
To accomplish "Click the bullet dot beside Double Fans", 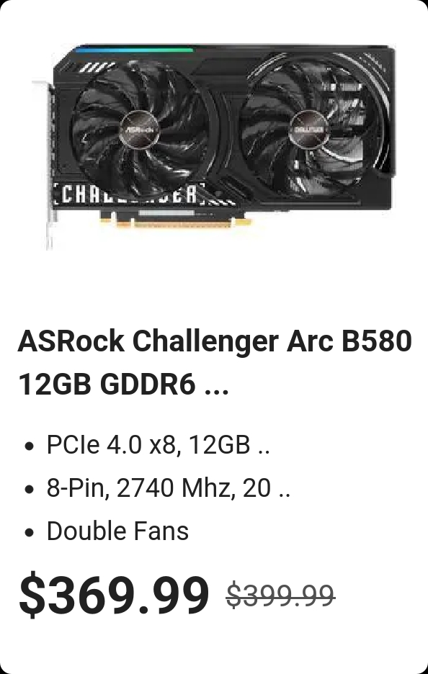I will pyautogui.click(x=30, y=533).
